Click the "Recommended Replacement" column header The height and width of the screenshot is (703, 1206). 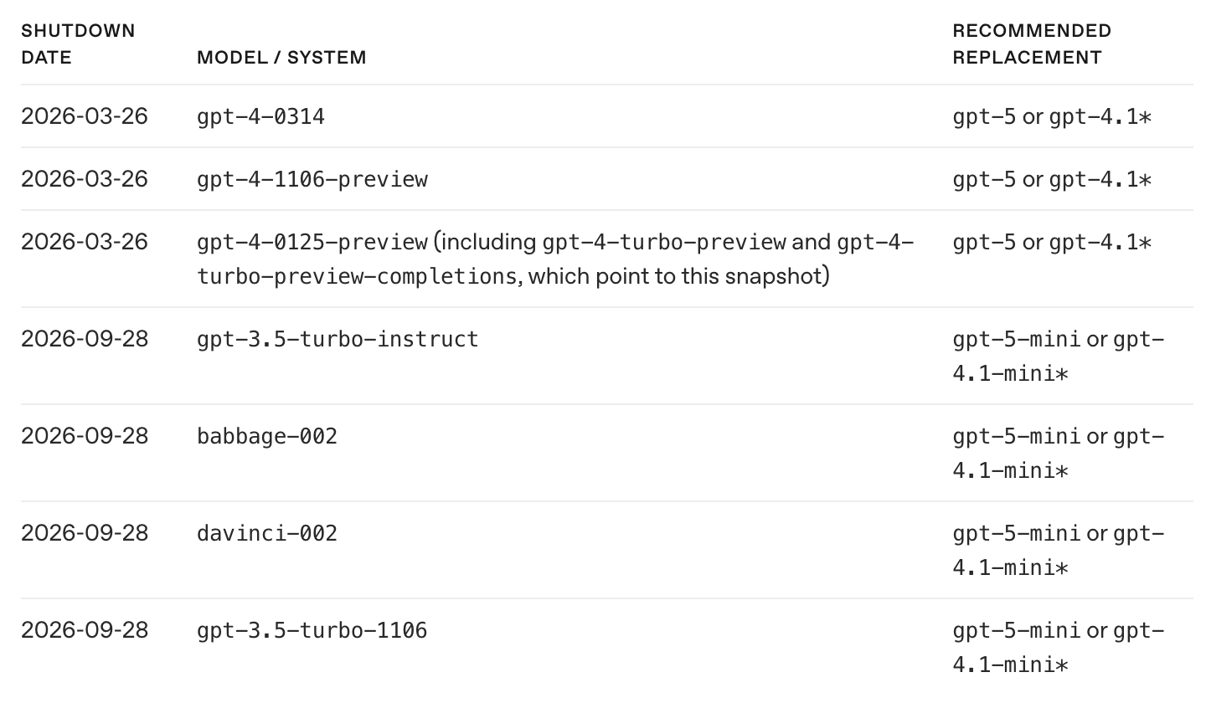(1032, 44)
